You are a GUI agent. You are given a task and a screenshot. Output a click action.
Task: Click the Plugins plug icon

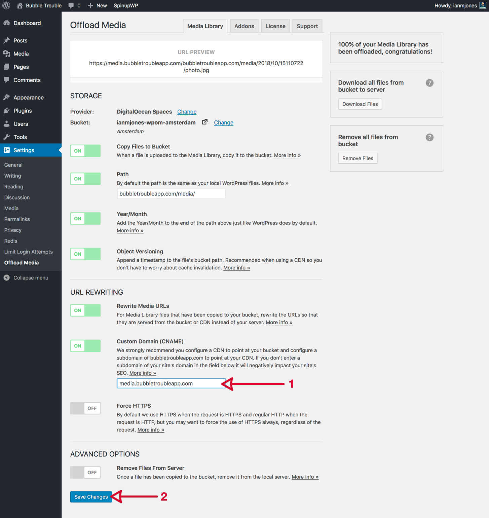pyautogui.click(x=6, y=111)
